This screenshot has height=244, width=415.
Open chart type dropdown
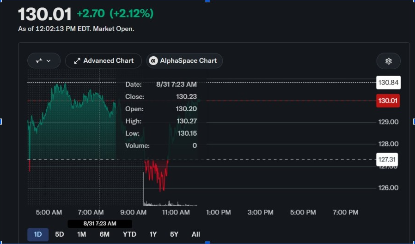pyautogui.click(x=44, y=61)
